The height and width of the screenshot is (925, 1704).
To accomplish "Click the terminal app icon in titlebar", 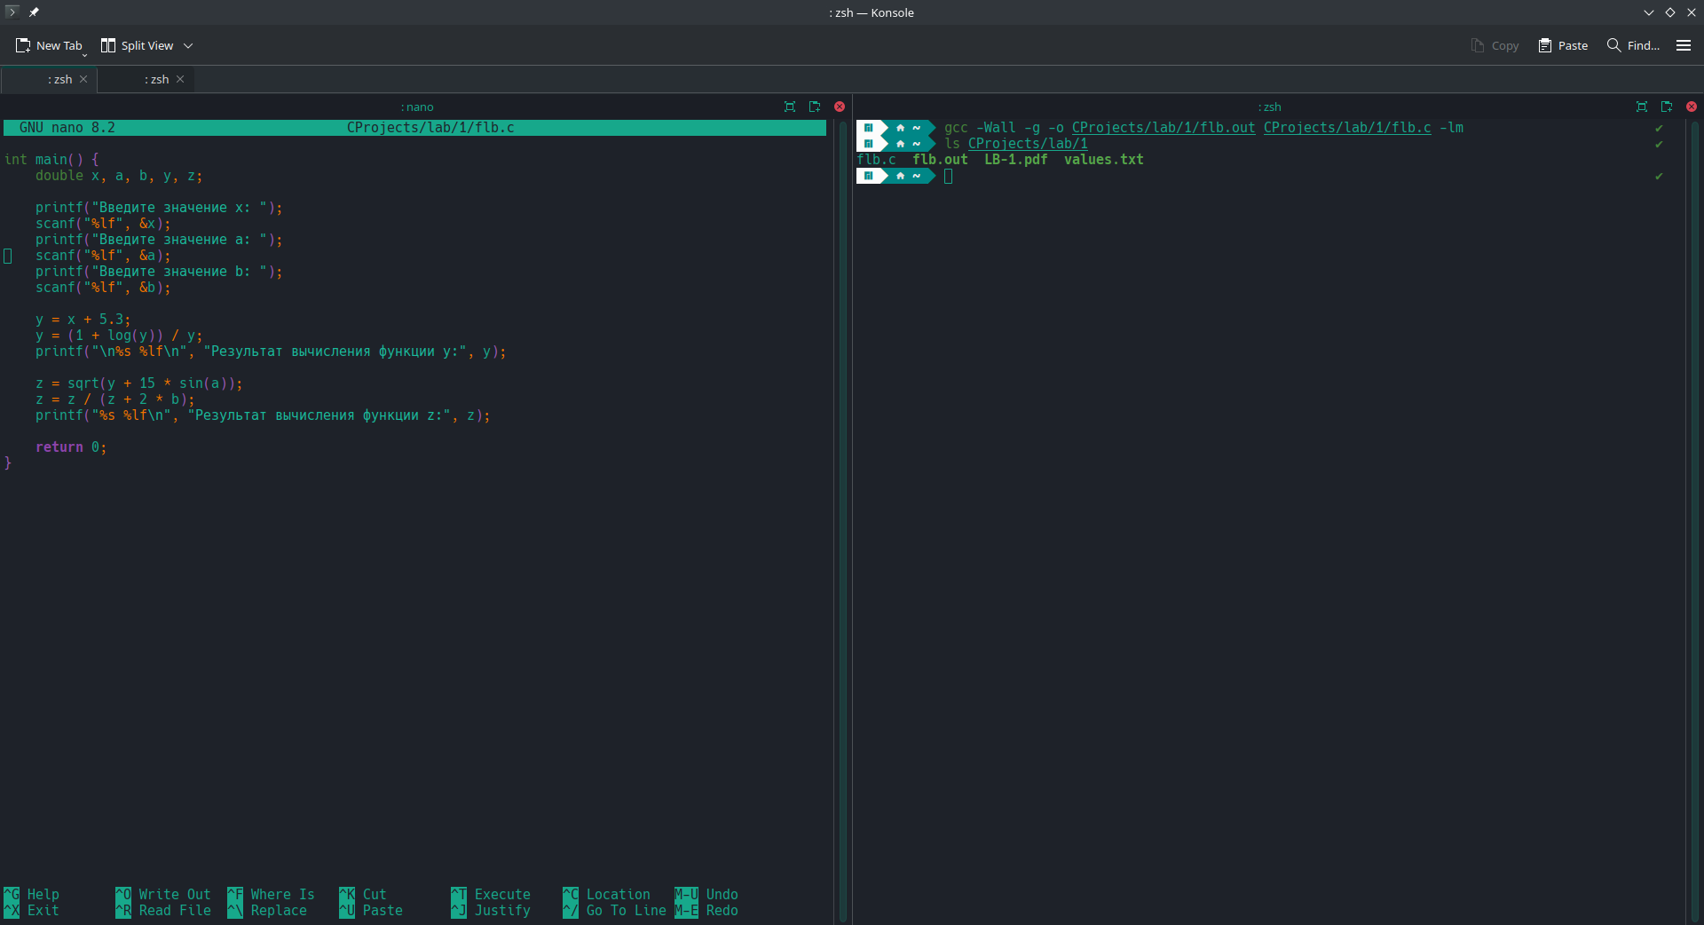I will click(x=12, y=12).
